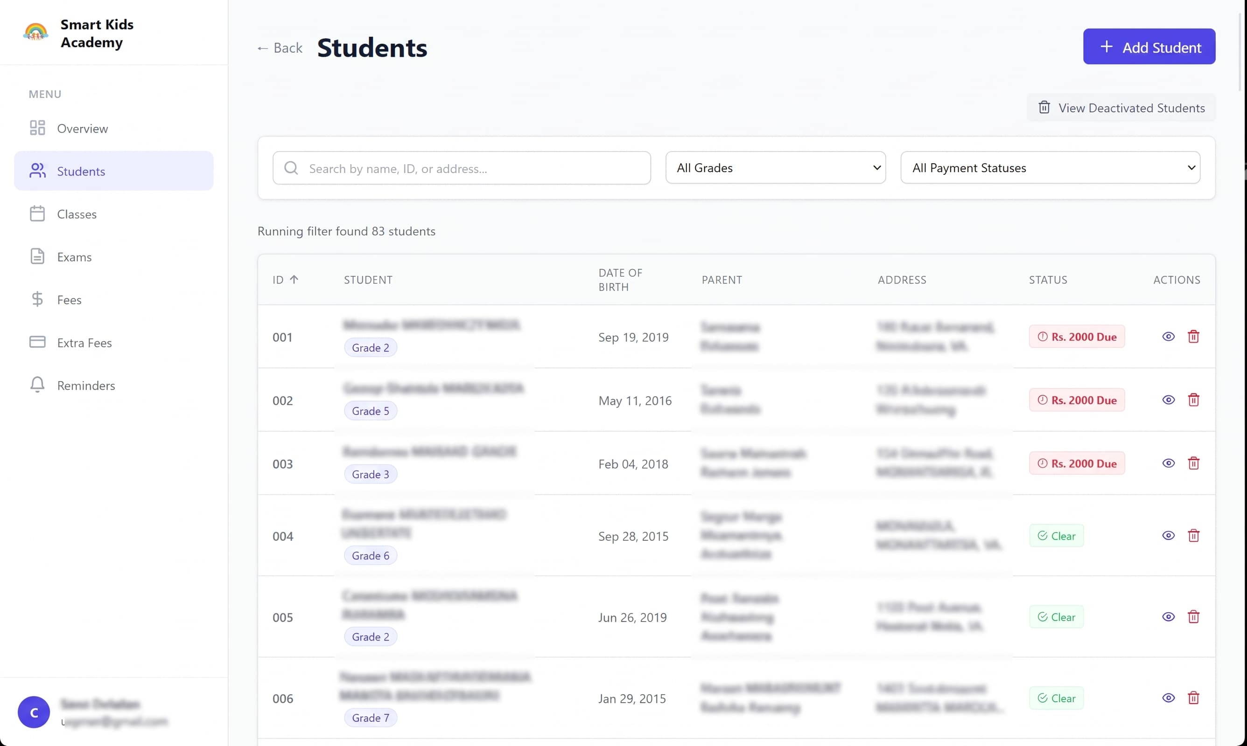Click the Date of Birth column header

coord(620,279)
